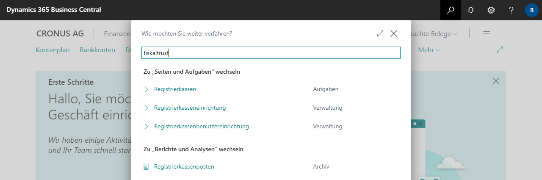The height and width of the screenshot is (180, 542).
Task: Expand the page with the diagonal arrows icon
Action: pyautogui.click(x=500, y=50)
